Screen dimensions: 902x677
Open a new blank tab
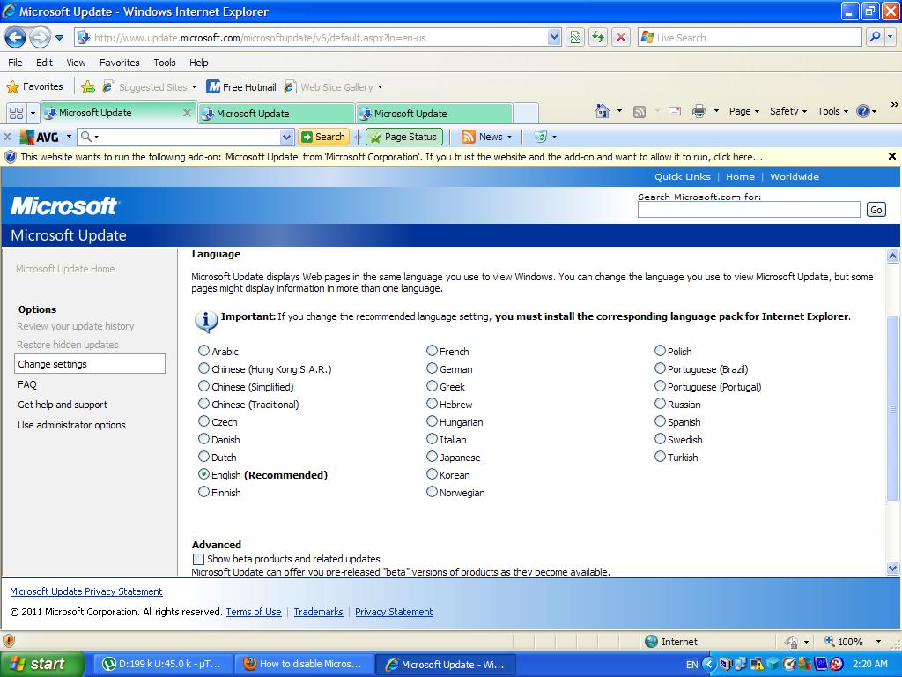[x=525, y=114]
